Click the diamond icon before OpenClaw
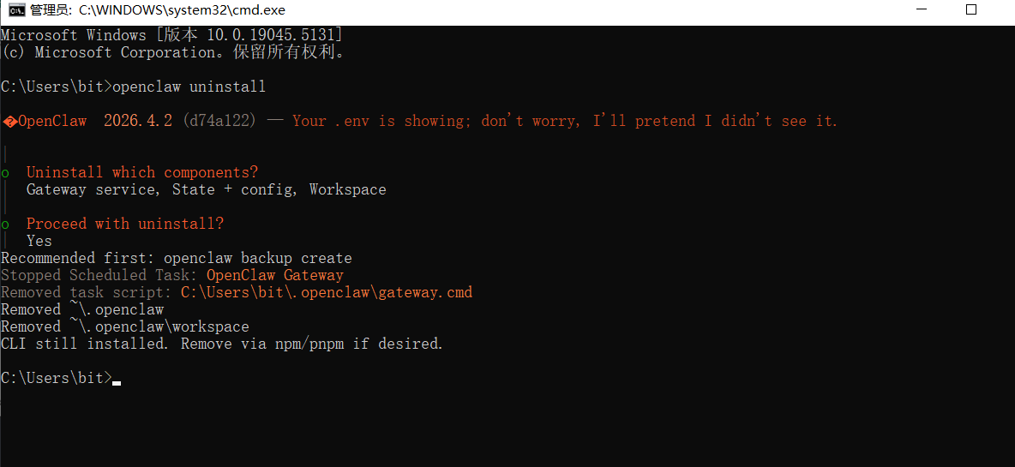This screenshot has height=467, width=1015. coord(9,122)
